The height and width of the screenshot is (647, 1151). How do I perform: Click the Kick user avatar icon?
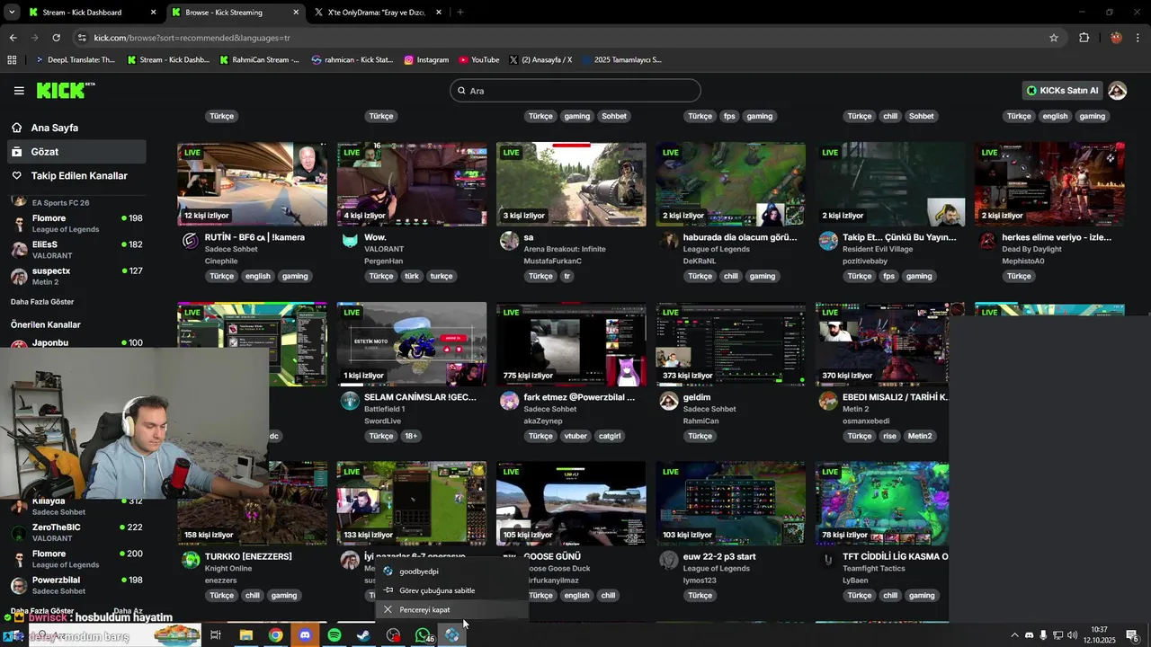pyautogui.click(x=1117, y=91)
